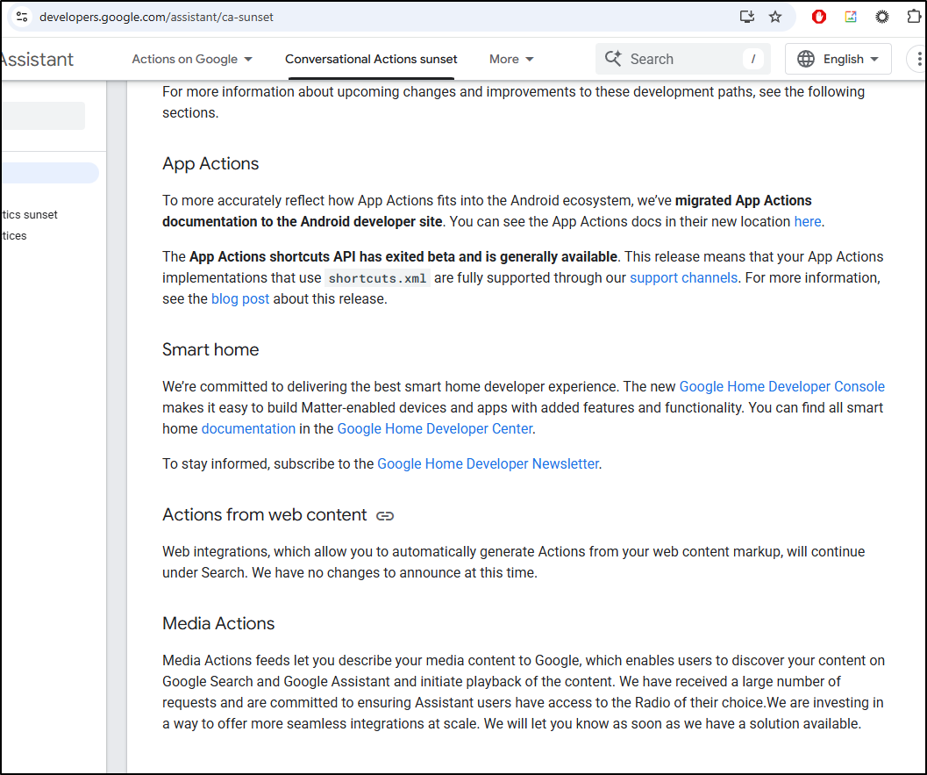Open Google Home Developer Center link
927x775 pixels.
click(434, 428)
